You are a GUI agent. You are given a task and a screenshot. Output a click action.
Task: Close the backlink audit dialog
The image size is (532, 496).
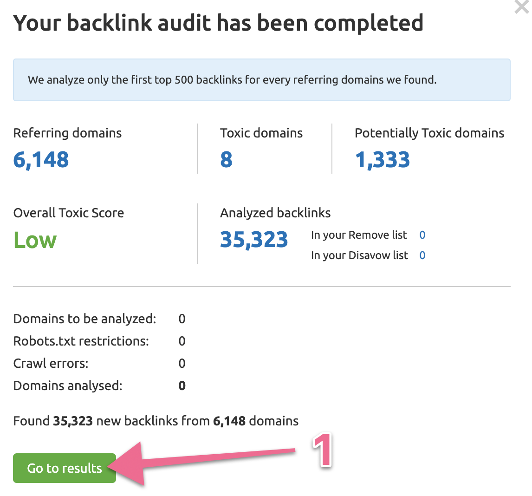point(522,7)
